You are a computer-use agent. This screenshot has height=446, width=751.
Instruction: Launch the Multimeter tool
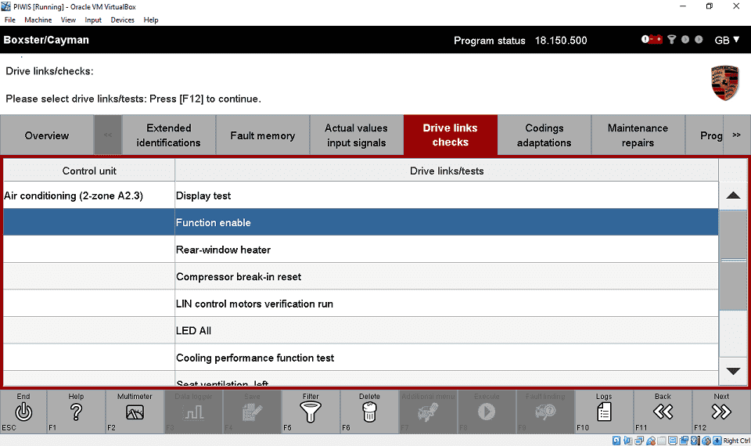click(x=135, y=411)
